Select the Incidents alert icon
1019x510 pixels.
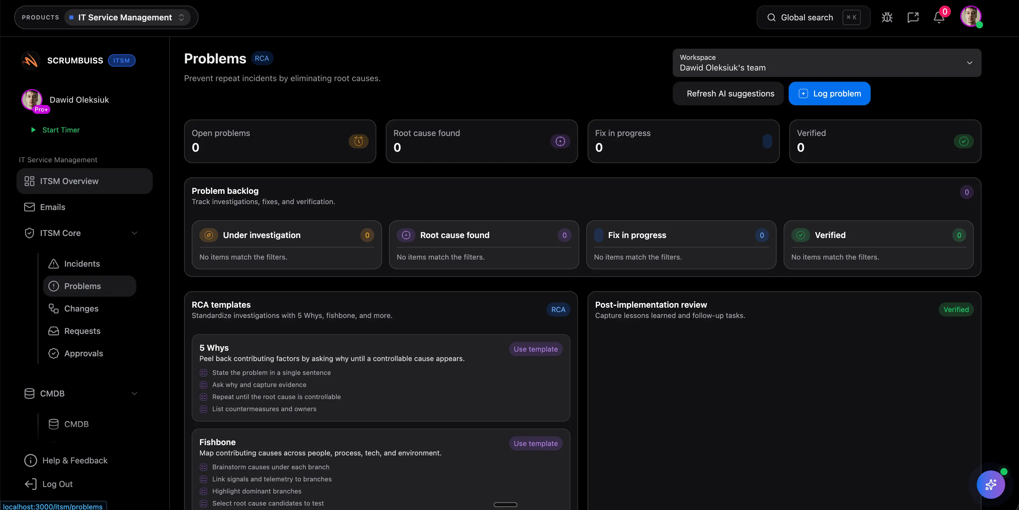(53, 263)
